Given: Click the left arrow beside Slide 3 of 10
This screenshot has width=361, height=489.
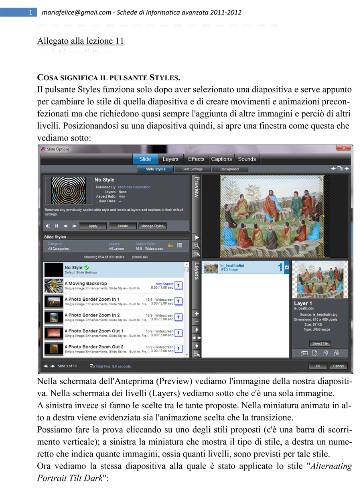Looking at the screenshot, I should [x=46, y=366].
